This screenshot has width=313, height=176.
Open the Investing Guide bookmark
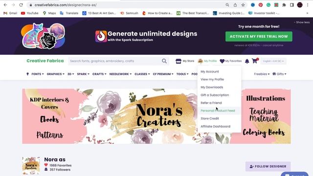point(229,13)
